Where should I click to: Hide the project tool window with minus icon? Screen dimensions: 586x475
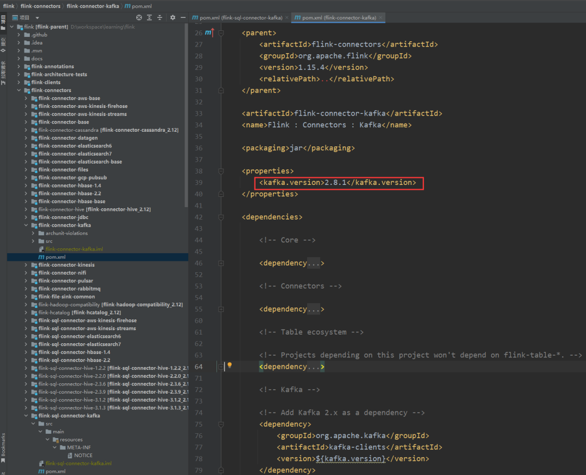coord(183,17)
